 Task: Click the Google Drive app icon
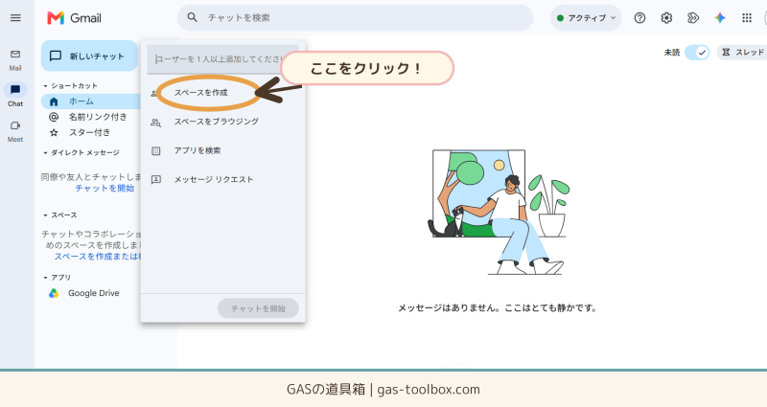pos(54,293)
